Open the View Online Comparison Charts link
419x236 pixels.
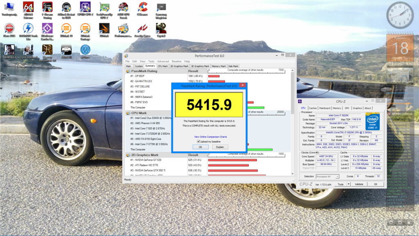tap(211, 137)
